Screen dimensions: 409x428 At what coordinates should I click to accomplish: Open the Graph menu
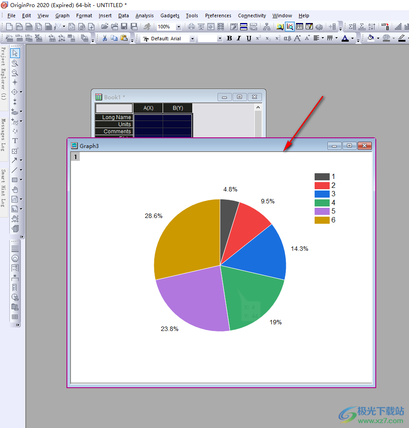coord(62,16)
